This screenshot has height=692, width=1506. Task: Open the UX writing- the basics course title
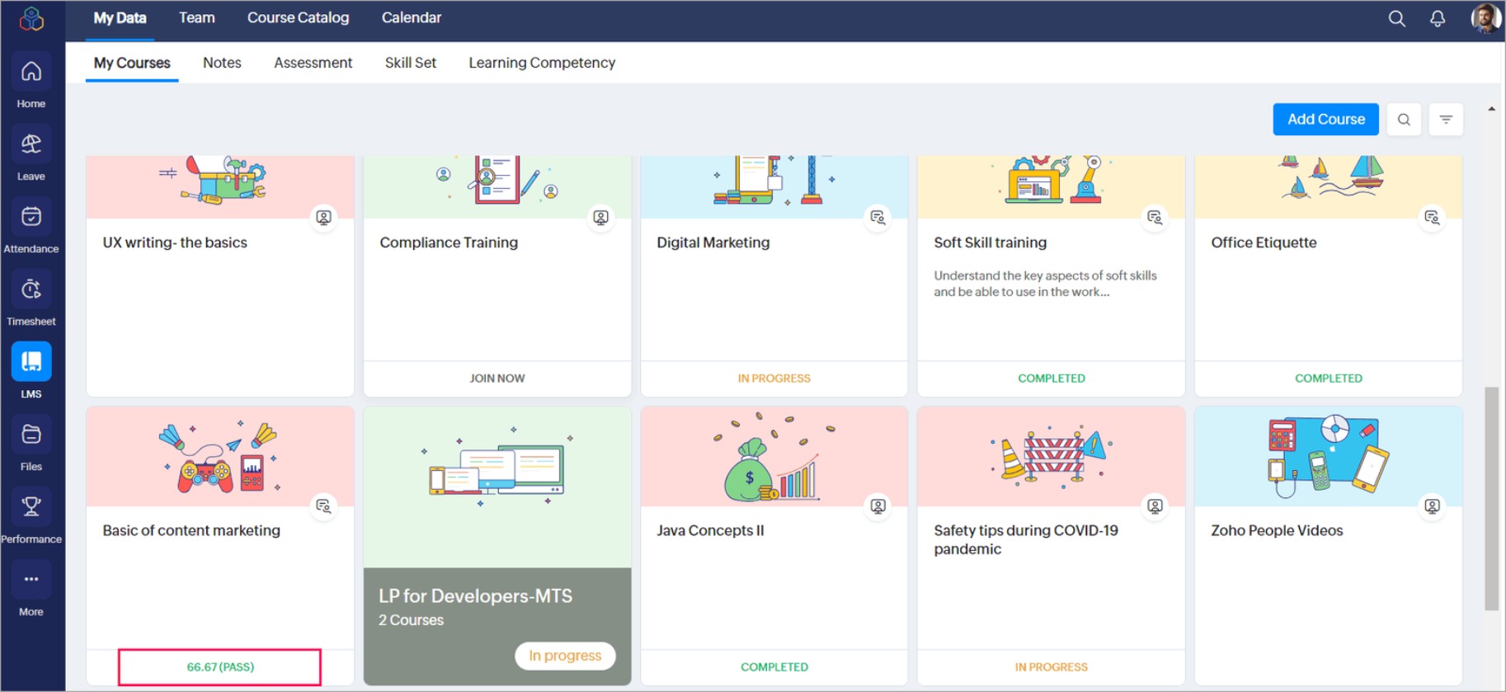click(x=175, y=242)
